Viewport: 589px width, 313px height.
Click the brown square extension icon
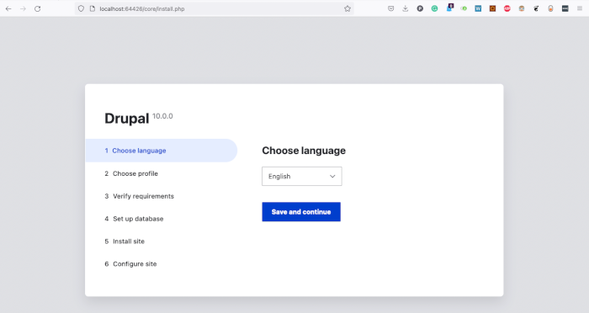coord(492,8)
